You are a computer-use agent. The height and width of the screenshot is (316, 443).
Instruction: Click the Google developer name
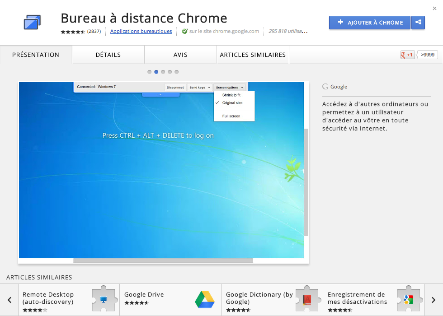(x=339, y=87)
